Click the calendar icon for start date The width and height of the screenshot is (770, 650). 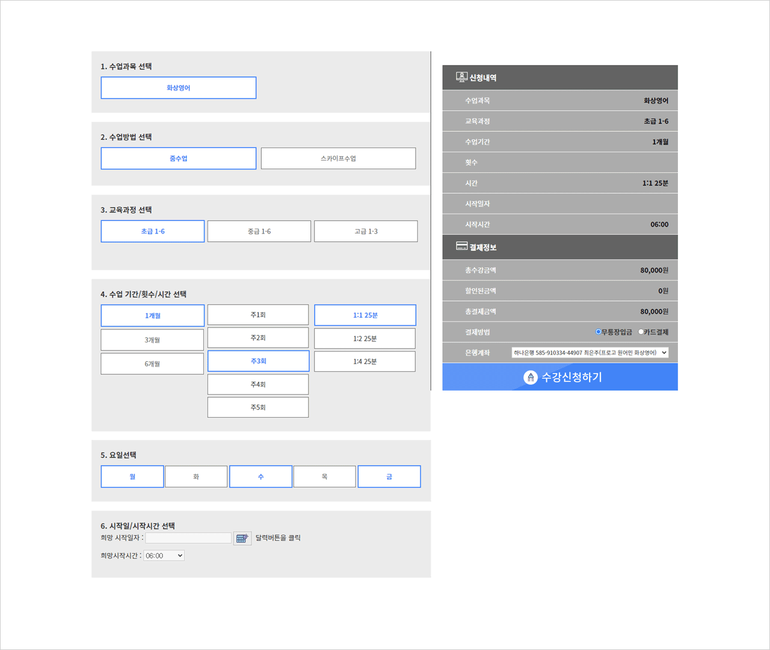(x=242, y=539)
